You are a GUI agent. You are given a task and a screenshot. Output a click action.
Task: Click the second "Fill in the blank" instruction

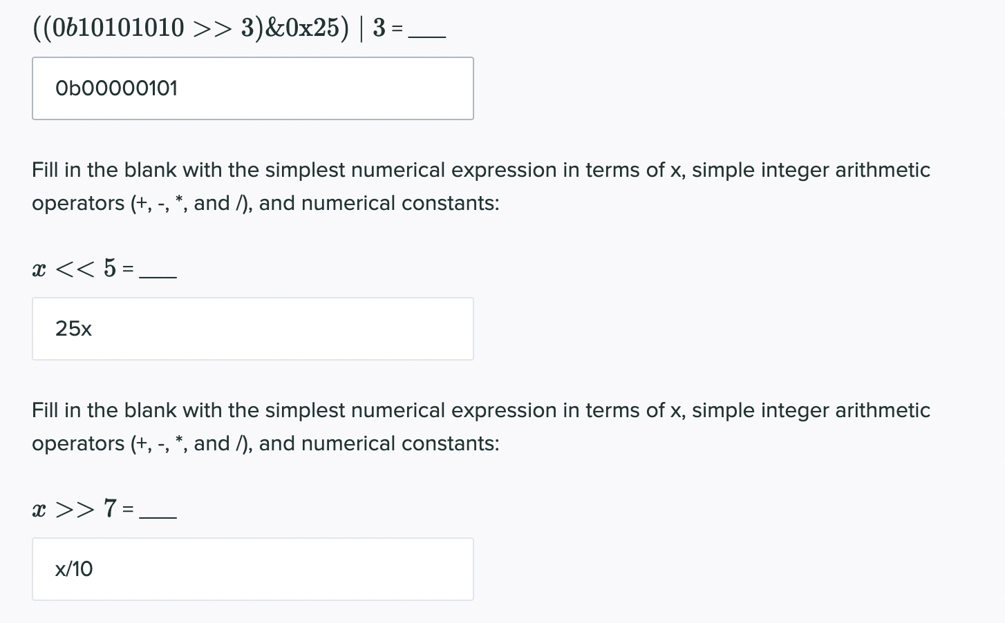480,410
